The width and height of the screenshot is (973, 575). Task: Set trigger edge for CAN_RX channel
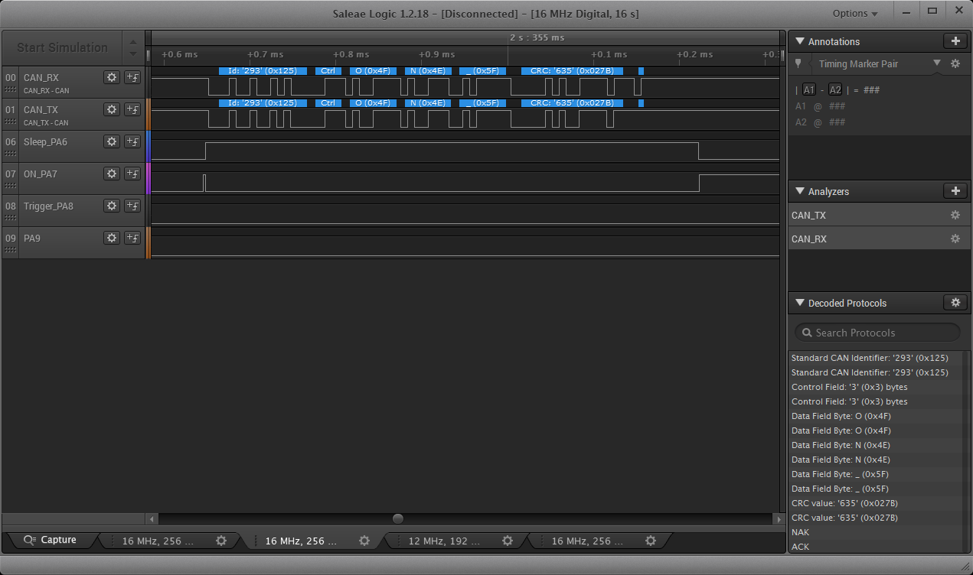[x=132, y=77]
